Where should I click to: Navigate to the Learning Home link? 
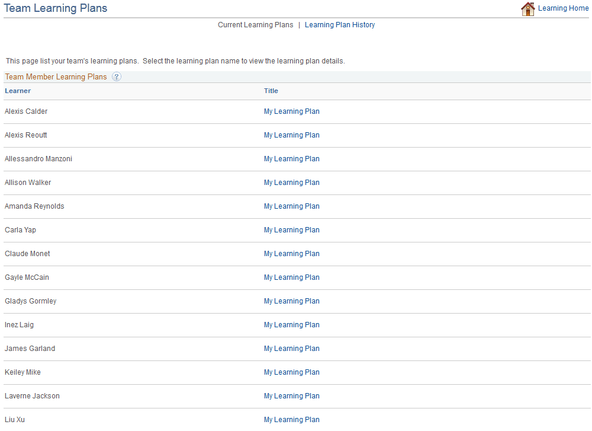[x=563, y=8]
